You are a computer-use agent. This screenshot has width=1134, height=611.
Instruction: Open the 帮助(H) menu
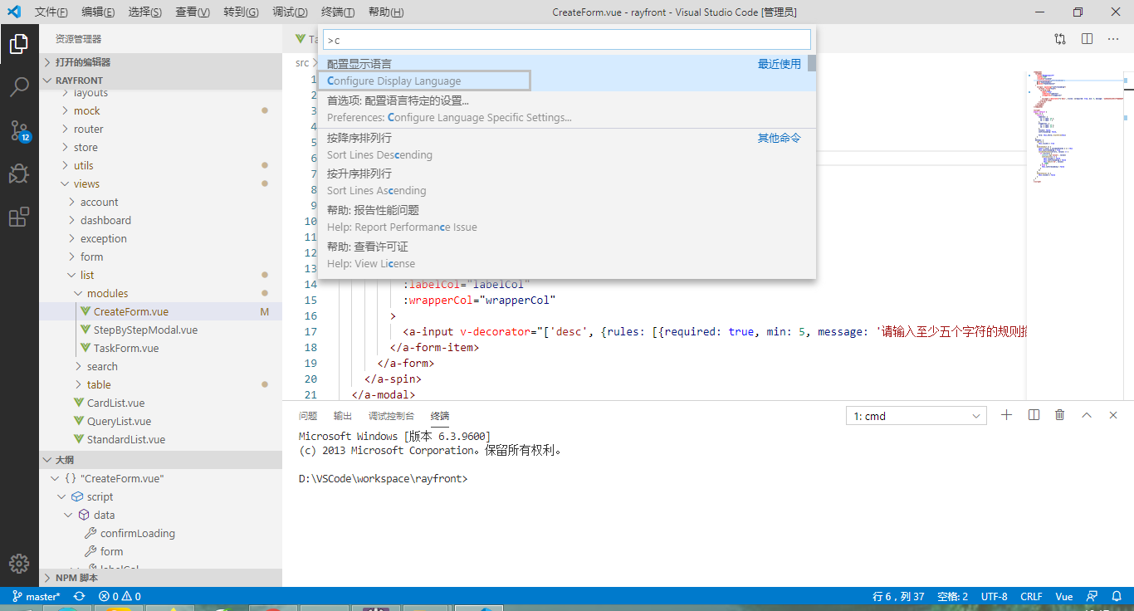click(385, 12)
